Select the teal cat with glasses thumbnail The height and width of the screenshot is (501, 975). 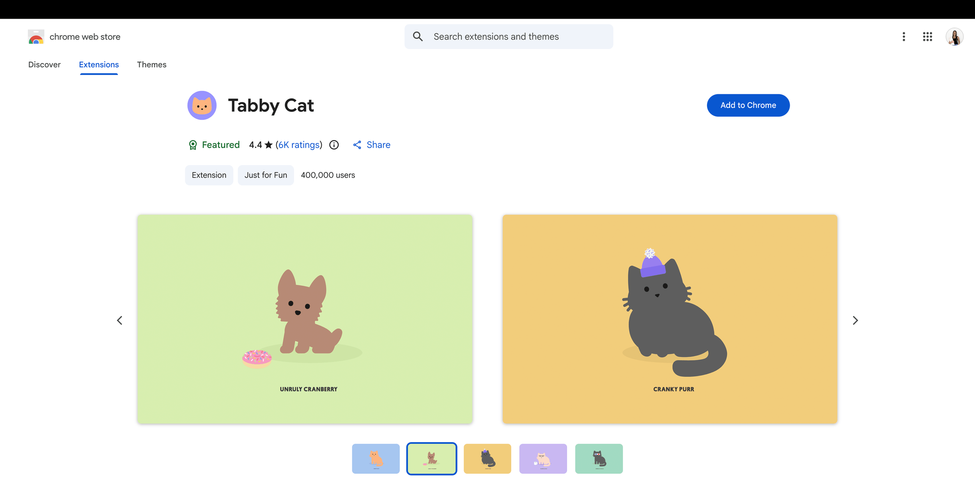pyautogui.click(x=599, y=459)
